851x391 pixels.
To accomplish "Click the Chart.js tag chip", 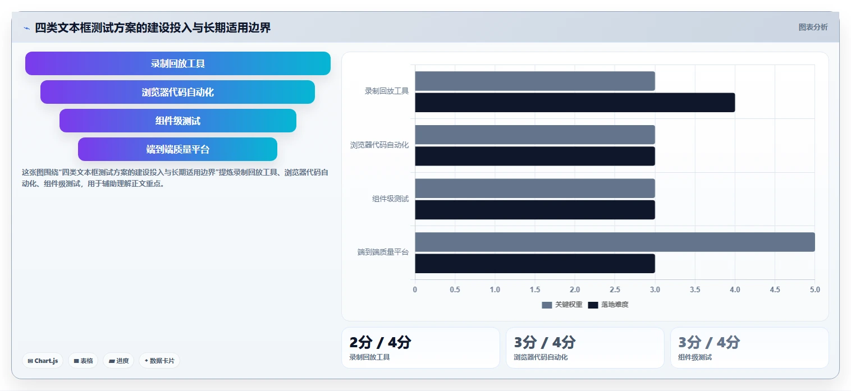I will point(43,361).
